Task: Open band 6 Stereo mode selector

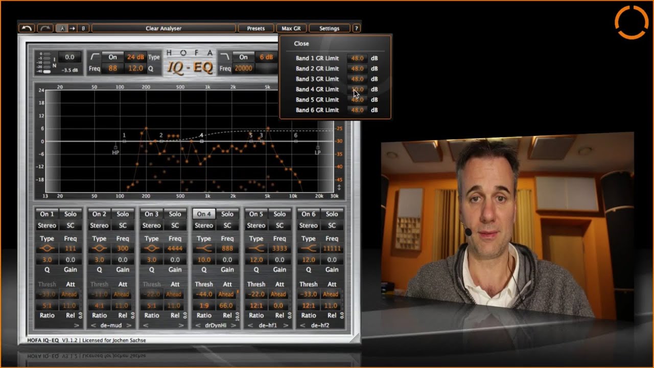Action: [309, 225]
